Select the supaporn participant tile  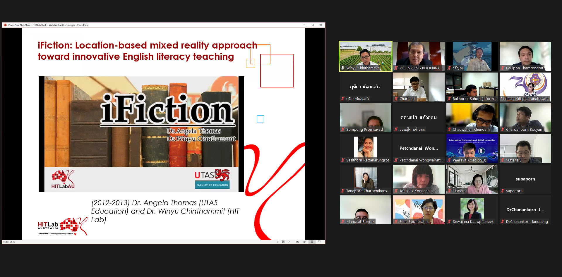tap(525, 179)
